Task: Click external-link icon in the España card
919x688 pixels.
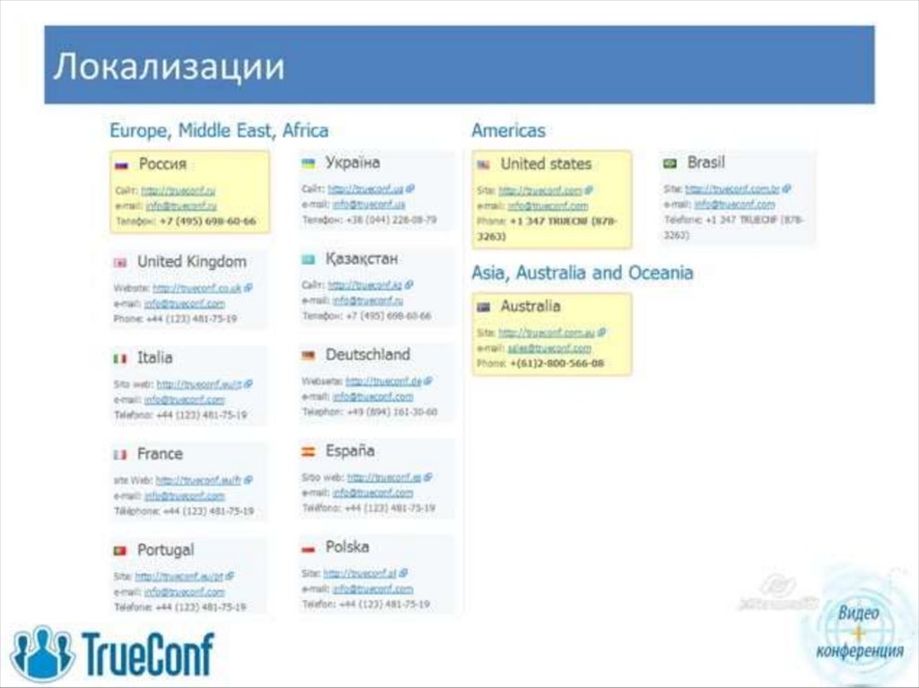Action: (x=428, y=478)
